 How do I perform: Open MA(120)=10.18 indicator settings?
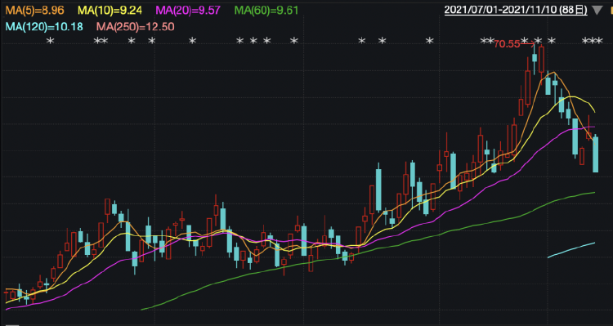pyautogui.click(x=44, y=27)
